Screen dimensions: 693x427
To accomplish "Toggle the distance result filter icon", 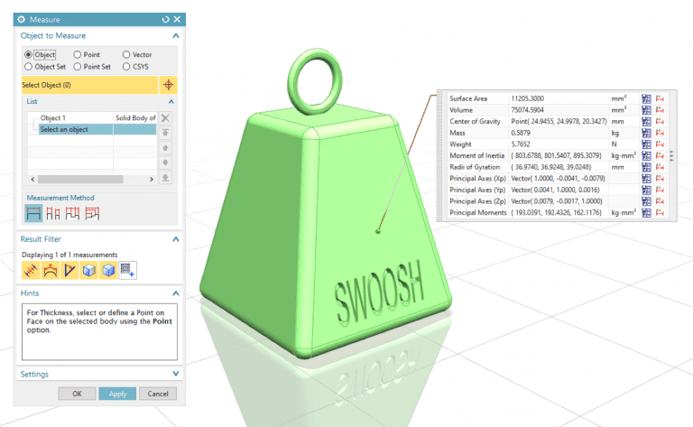I will pyautogui.click(x=31, y=270).
